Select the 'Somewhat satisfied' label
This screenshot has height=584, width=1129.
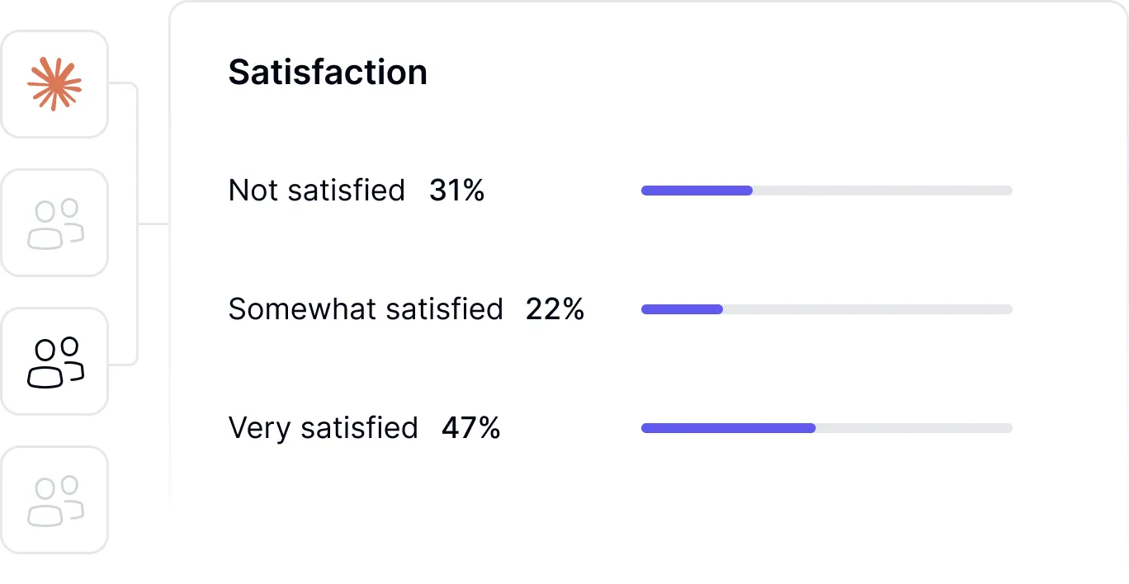pyautogui.click(x=366, y=309)
